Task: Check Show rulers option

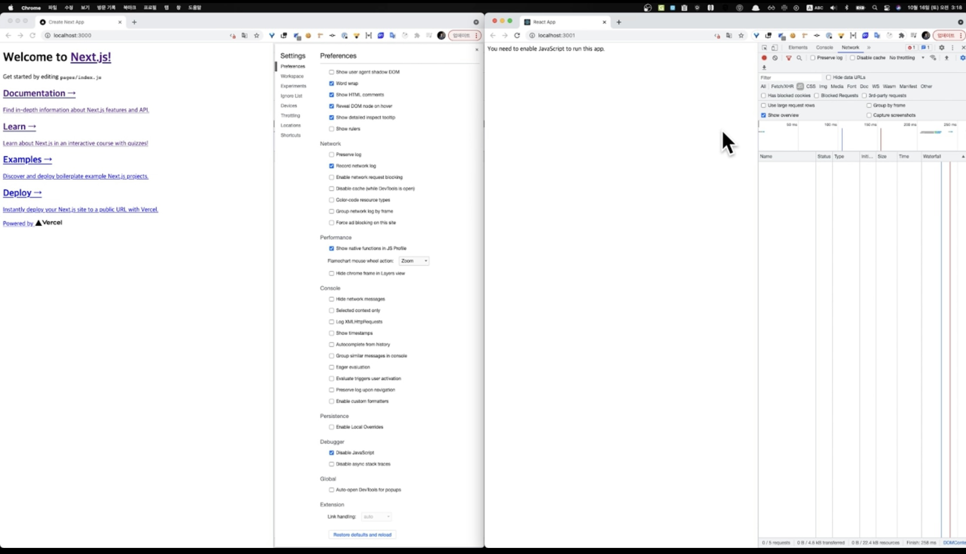Action: [332, 129]
